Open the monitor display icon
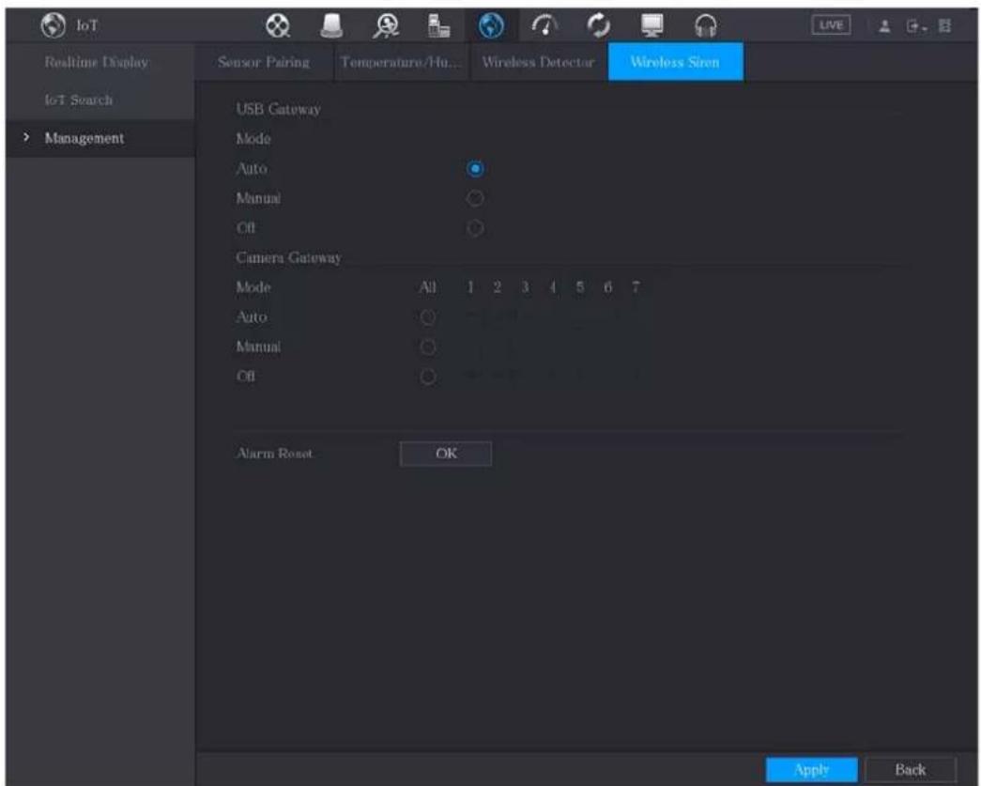 tap(651, 25)
